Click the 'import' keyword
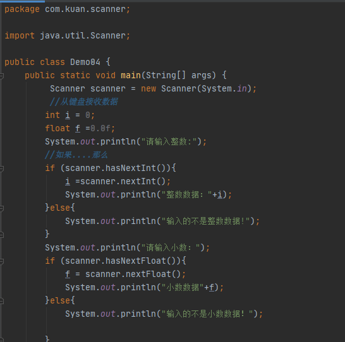The width and height of the screenshot is (345, 342). 20,35
